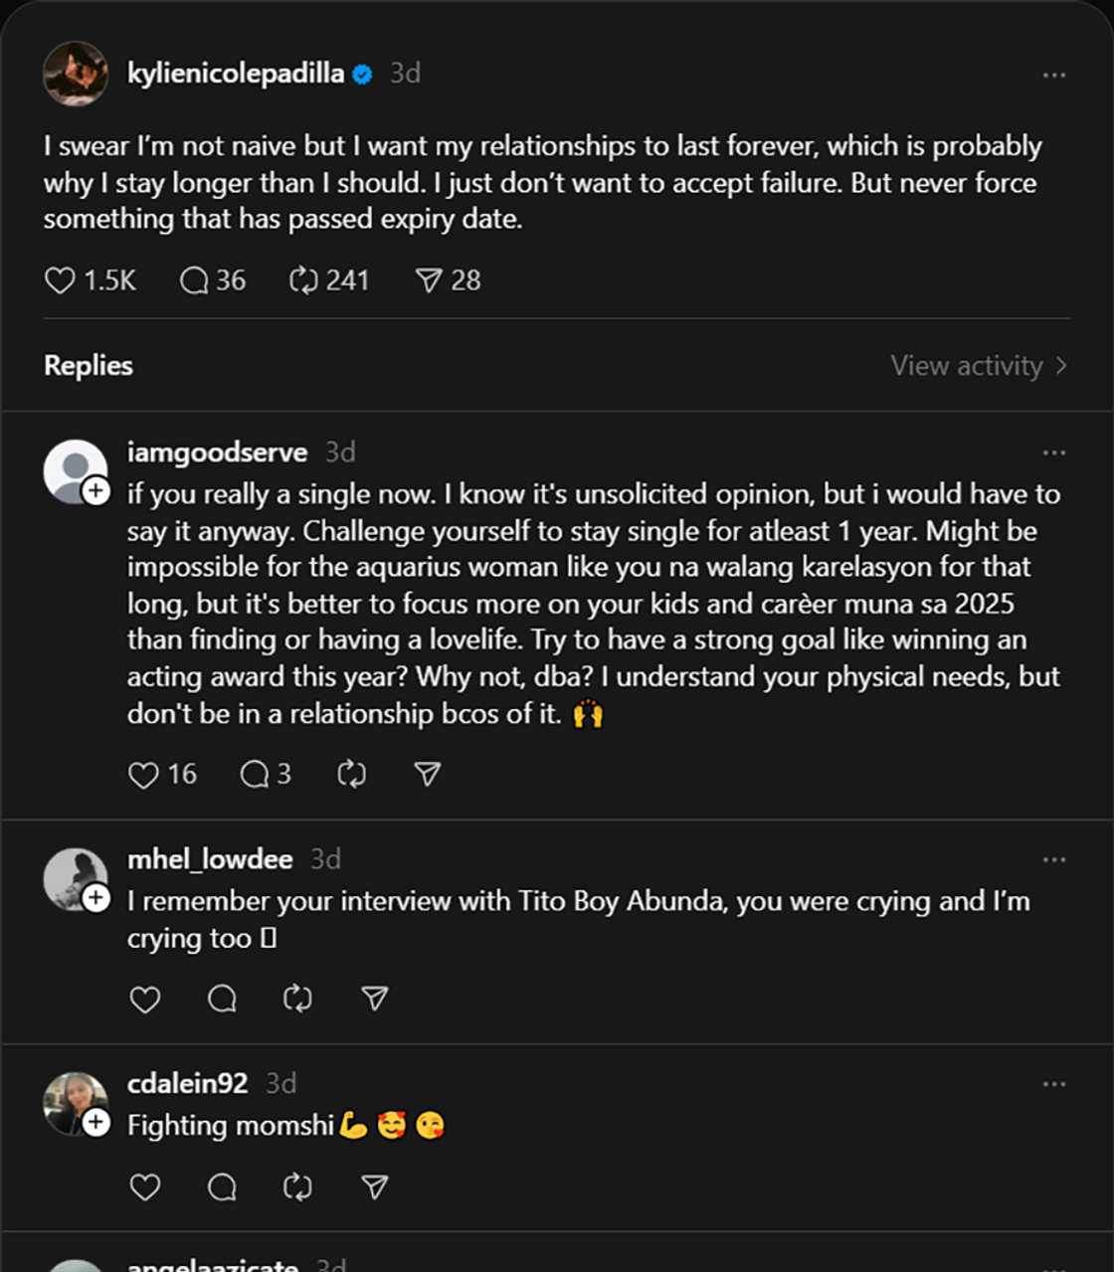Follow cdalein92 using the plus badge
The image size is (1114, 1272).
click(x=94, y=1123)
